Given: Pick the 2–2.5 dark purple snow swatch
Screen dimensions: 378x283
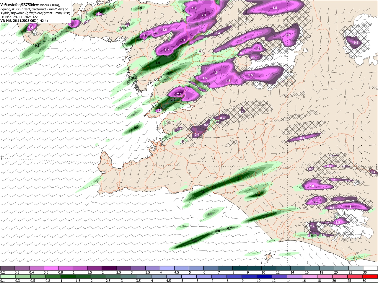Looking at the screenshot, I should click(109, 268).
